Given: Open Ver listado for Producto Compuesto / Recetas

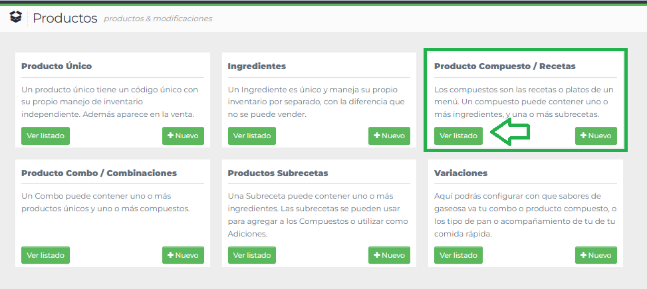Looking at the screenshot, I should [x=458, y=136].
